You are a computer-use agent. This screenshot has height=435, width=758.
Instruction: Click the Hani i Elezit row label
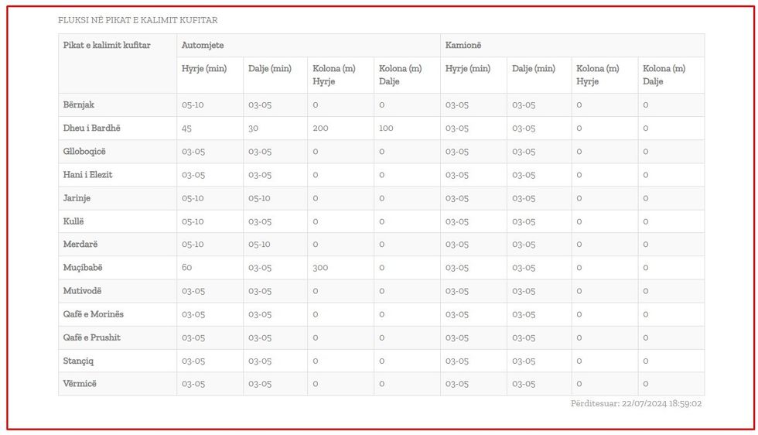pos(88,174)
